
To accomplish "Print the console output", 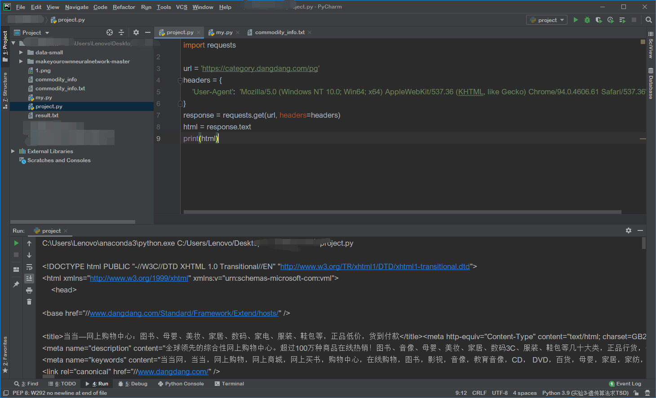I will click(x=29, y=290).
